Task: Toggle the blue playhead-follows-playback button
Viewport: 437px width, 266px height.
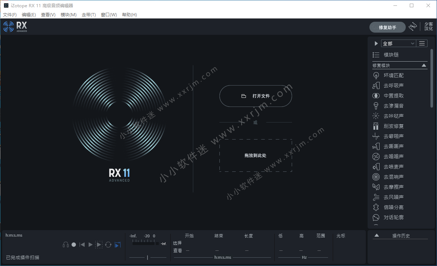Action: 117,245
